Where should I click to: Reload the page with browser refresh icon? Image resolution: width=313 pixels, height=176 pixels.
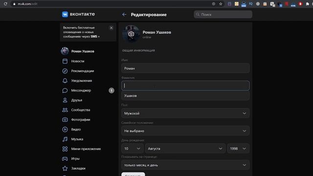(x=5, y=4)
